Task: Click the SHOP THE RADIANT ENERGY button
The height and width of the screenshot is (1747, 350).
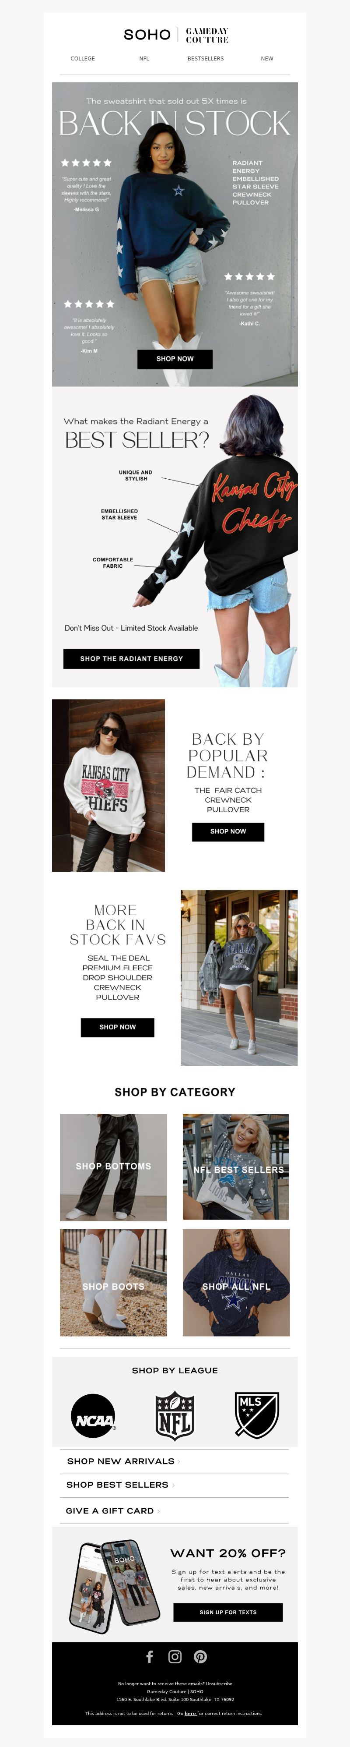Action: (x=131, y=658)
